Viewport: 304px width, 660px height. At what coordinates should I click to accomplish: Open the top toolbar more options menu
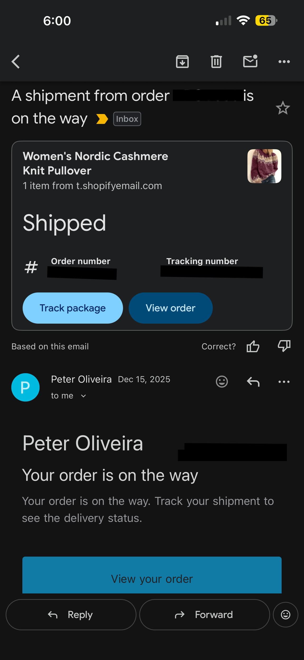tap(284, 62)
